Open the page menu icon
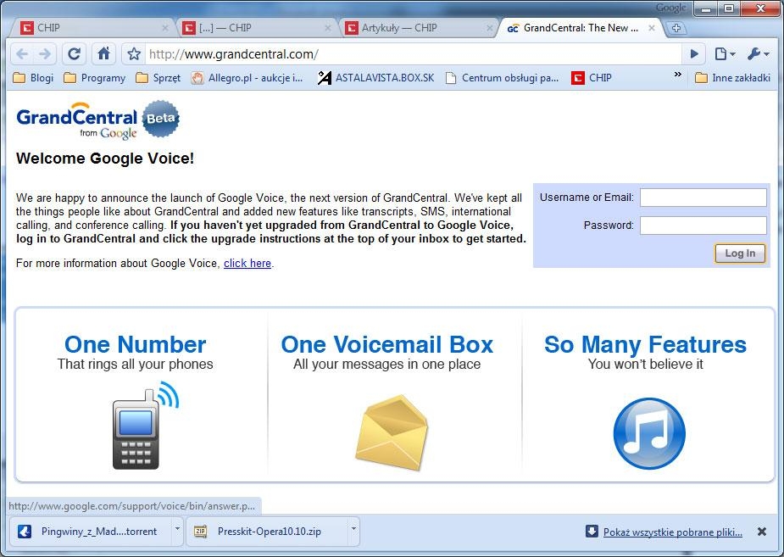 (x=724, y=54)
